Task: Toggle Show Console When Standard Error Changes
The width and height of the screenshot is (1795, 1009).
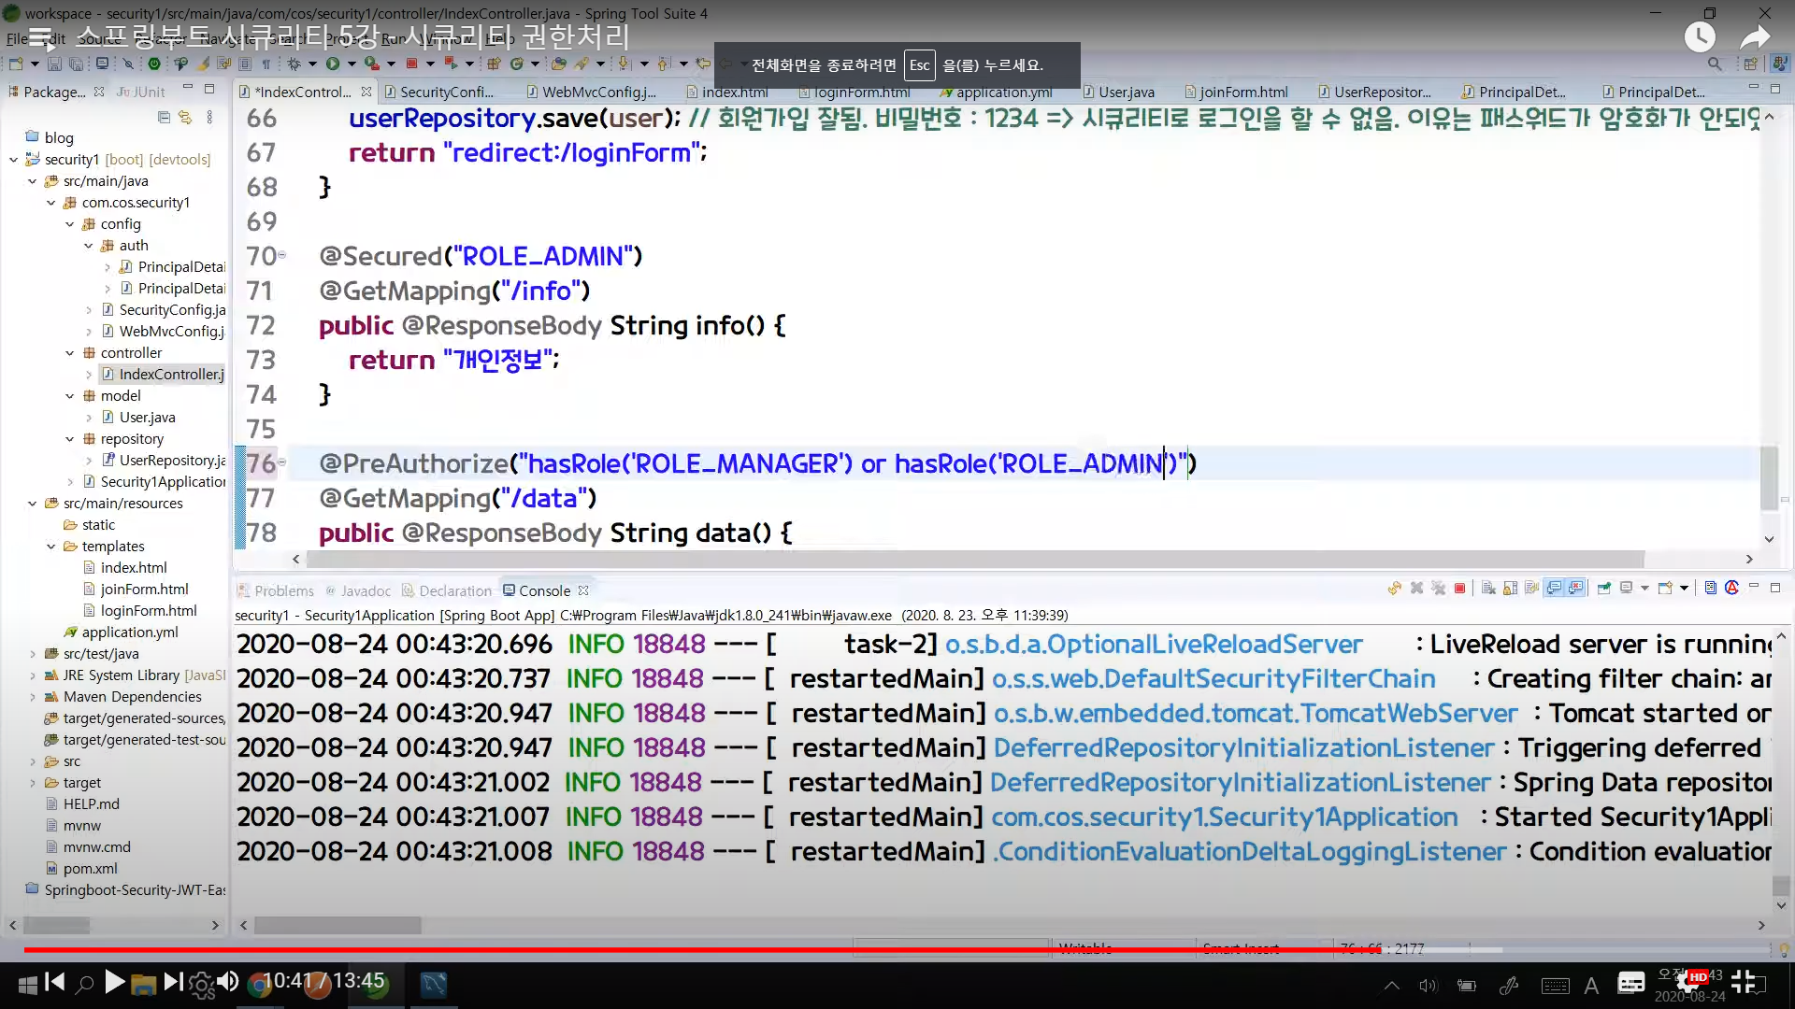Action: [1576, 589]
